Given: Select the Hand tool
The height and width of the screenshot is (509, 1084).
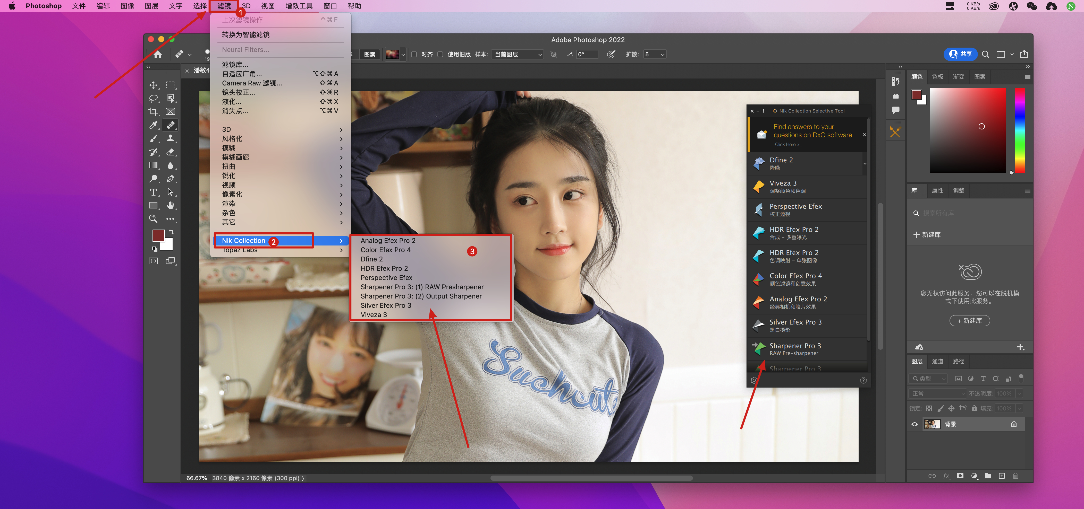Looking at the screenshot, I should (x=170, y=206).
